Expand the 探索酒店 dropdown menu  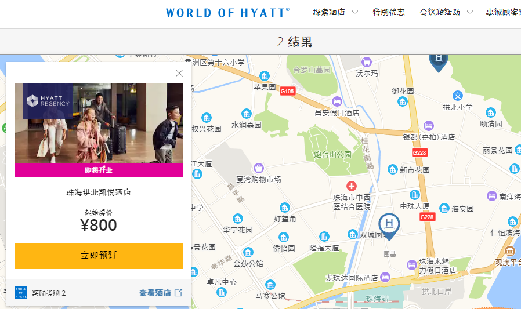pos(335,12)
